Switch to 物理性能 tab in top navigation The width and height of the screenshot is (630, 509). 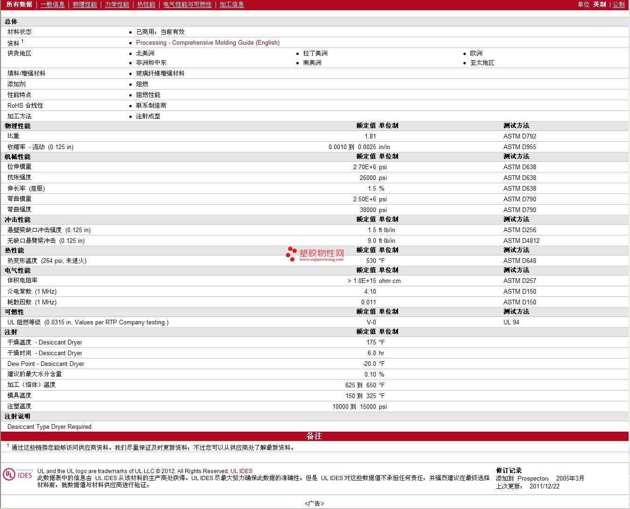pyautogui.click(x=84, y=5)
